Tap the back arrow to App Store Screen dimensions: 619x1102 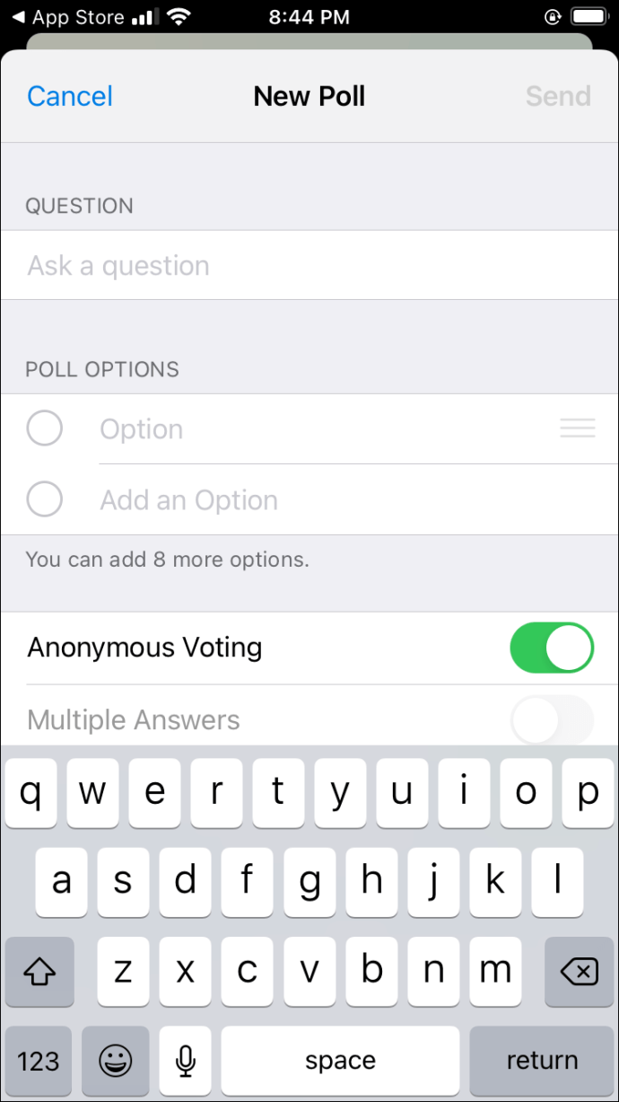coord(18,17)
